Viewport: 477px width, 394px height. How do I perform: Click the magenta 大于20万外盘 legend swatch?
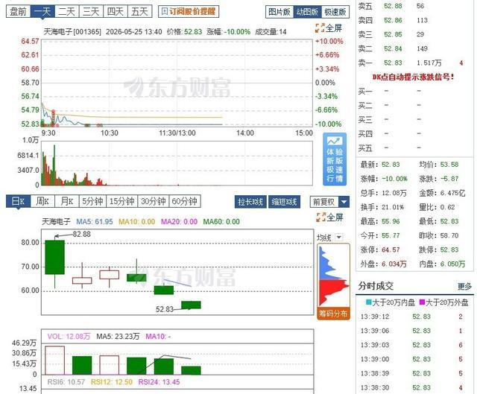click(x=423, y=302)
